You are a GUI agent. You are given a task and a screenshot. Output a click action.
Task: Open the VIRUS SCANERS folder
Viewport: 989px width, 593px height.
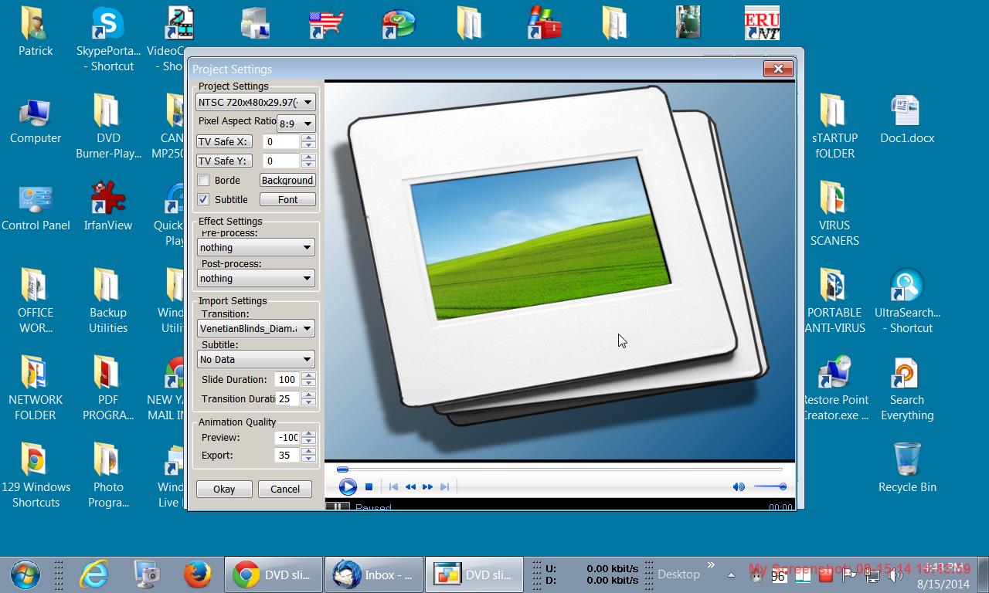tap(834, 214)
